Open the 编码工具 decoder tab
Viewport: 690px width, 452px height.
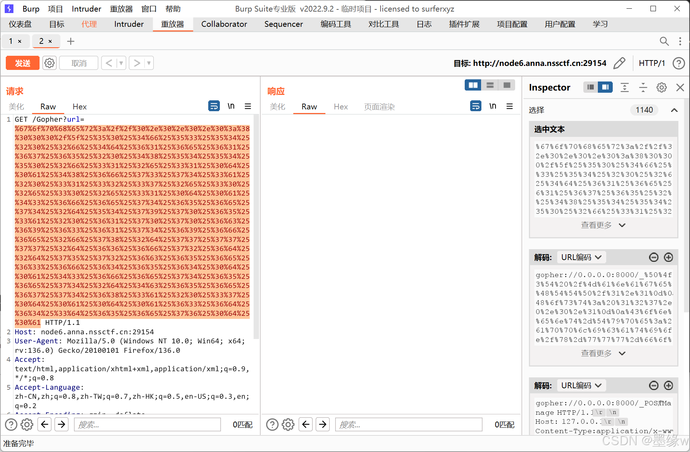[x=336, y=24]
